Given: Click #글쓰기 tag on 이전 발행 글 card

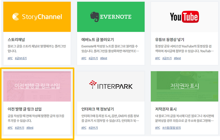Looking at the screenshot, I should tap(20, 128).
